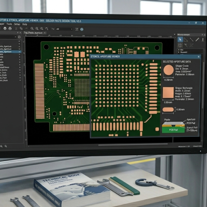The height and width of the screenshot is (207, 207).
Task: Pick the thin diagonal line measure tool
Action: pyautogui.click(x=191, y=40)
